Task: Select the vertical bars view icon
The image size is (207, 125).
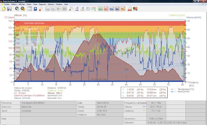Action: 64,9
